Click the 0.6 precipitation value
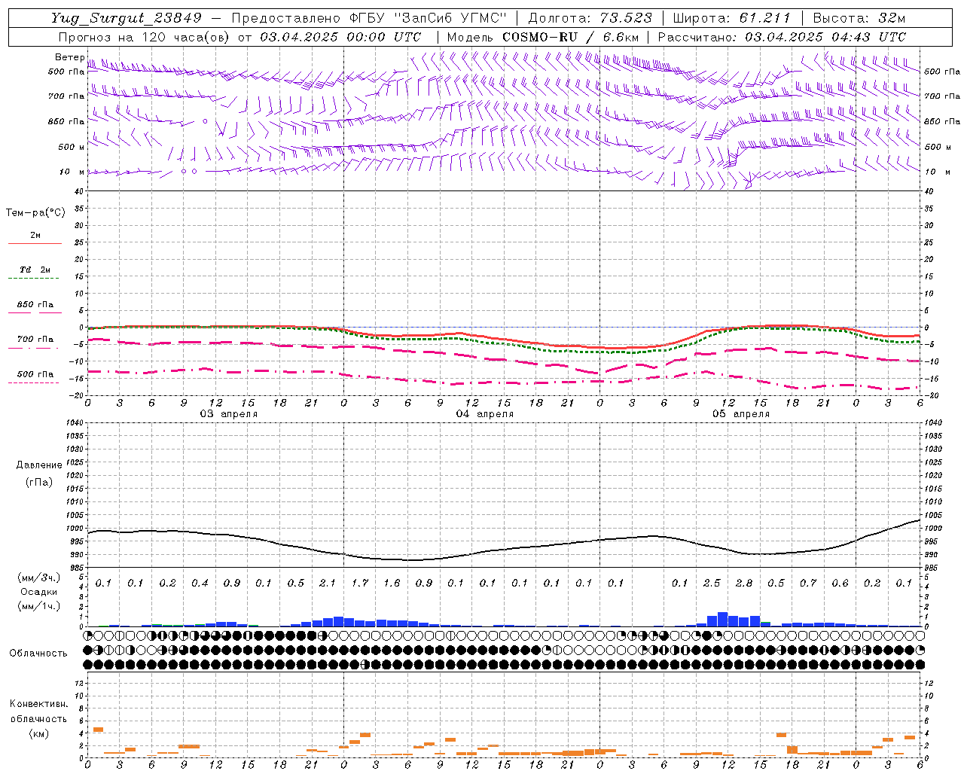 pyautogui.click(x=840, y=584)
